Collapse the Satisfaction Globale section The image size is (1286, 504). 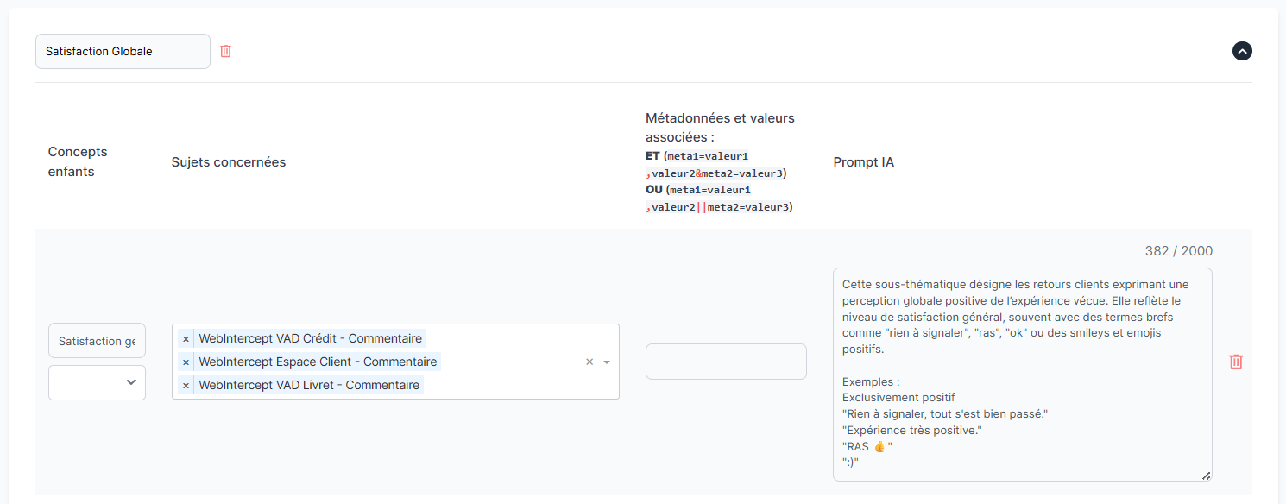click(x=1242, y=51)
